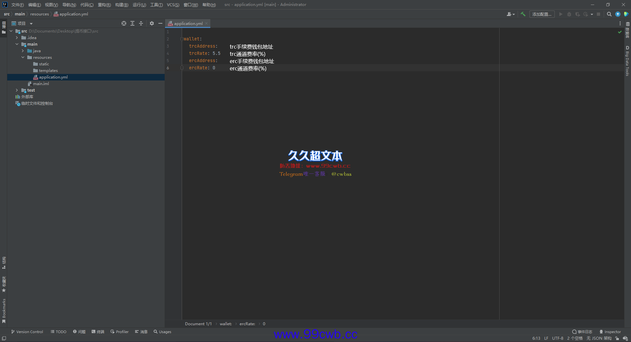The height and width of the screenshot is (342, 631).
Task: Click the blue update arrow icon
Action: 618,14
